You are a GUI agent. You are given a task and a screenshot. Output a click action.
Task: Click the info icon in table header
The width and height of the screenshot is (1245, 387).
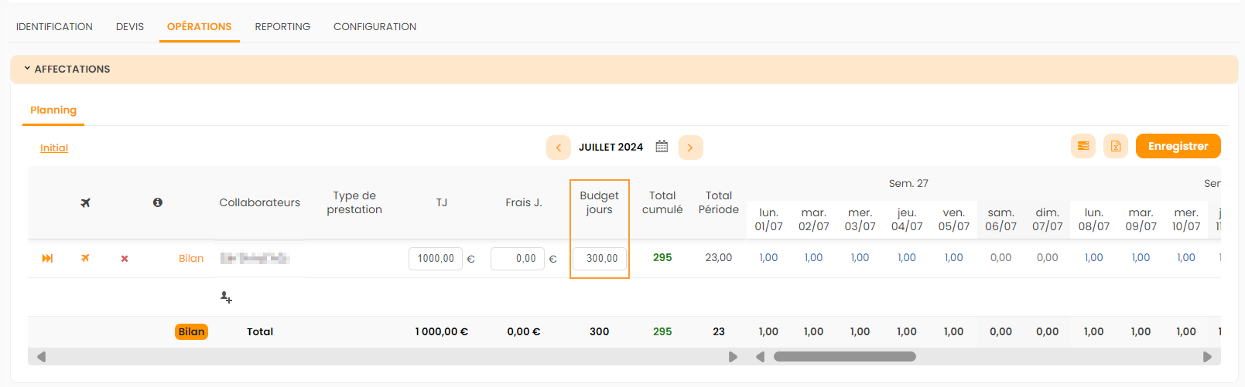158,202
